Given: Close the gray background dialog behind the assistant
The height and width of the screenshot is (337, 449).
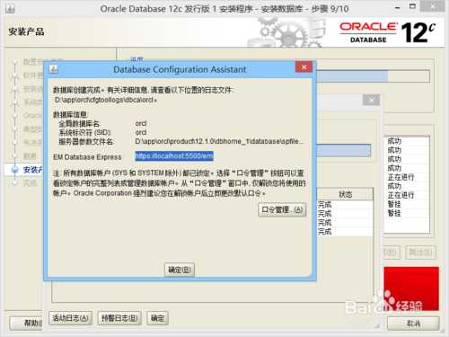Looking at the screenshot, I should click(371, 100).
